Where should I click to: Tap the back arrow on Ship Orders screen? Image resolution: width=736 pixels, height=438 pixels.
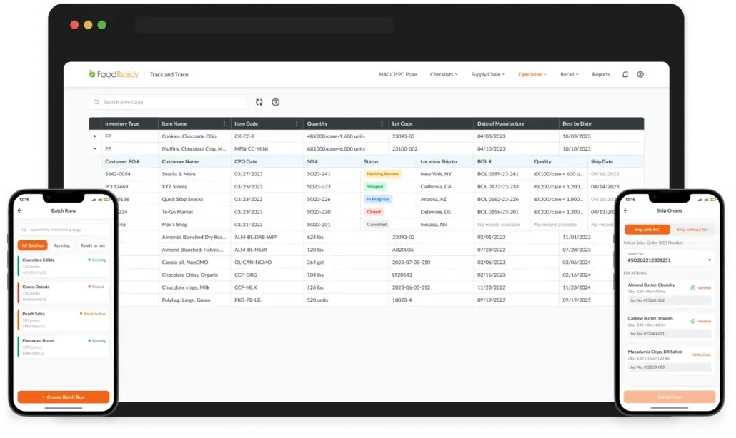coord(626,210)
